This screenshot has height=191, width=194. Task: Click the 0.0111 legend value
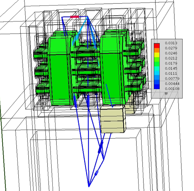click(171, 74)
